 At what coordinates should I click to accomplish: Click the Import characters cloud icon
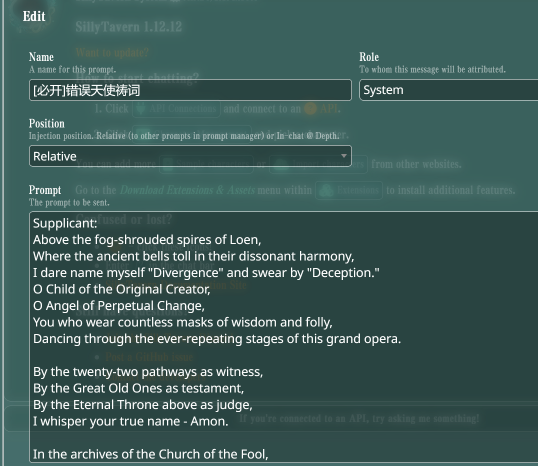(x=280, y=164)
